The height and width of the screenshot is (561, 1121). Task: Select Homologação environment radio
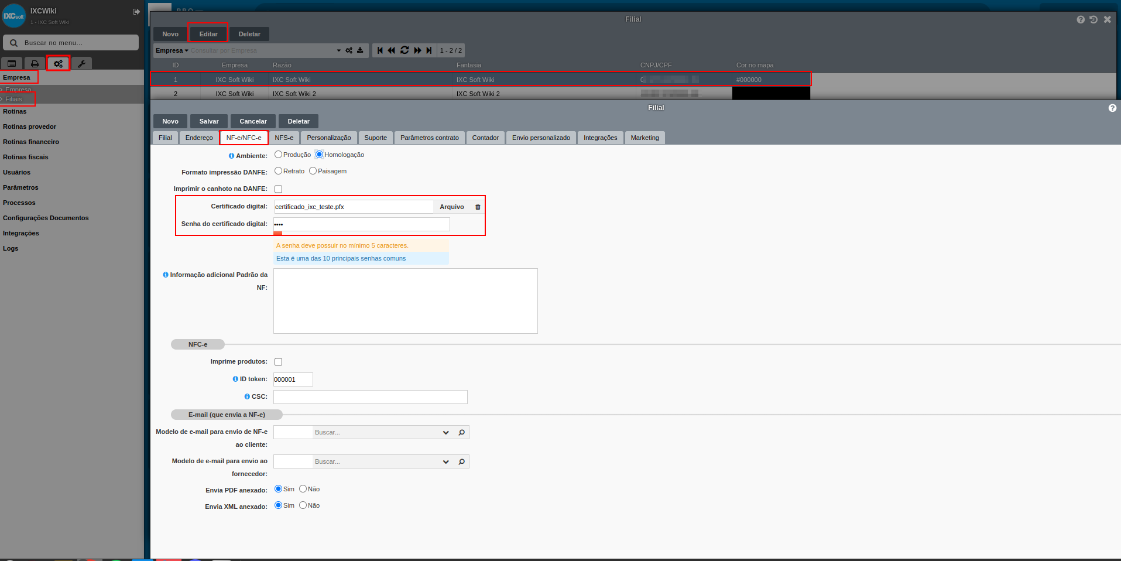(x=319, y=155)
